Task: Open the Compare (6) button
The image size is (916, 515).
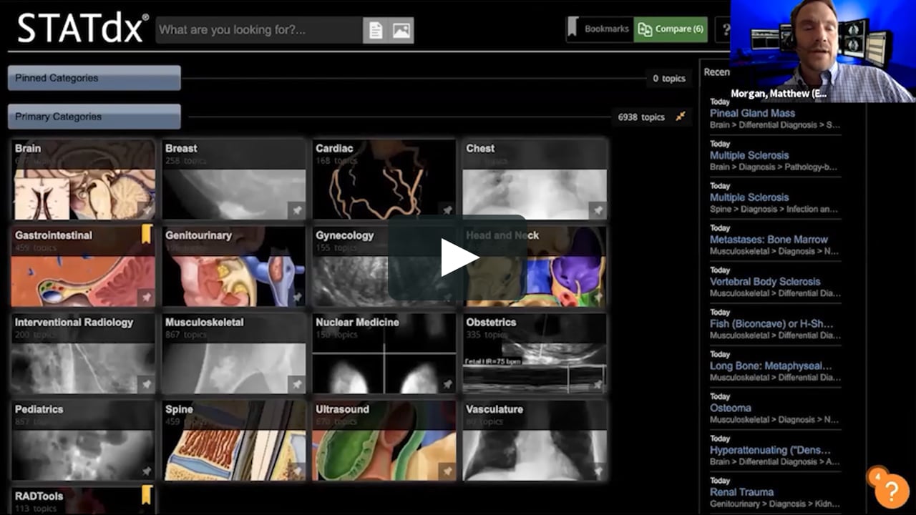Action: 671,29
